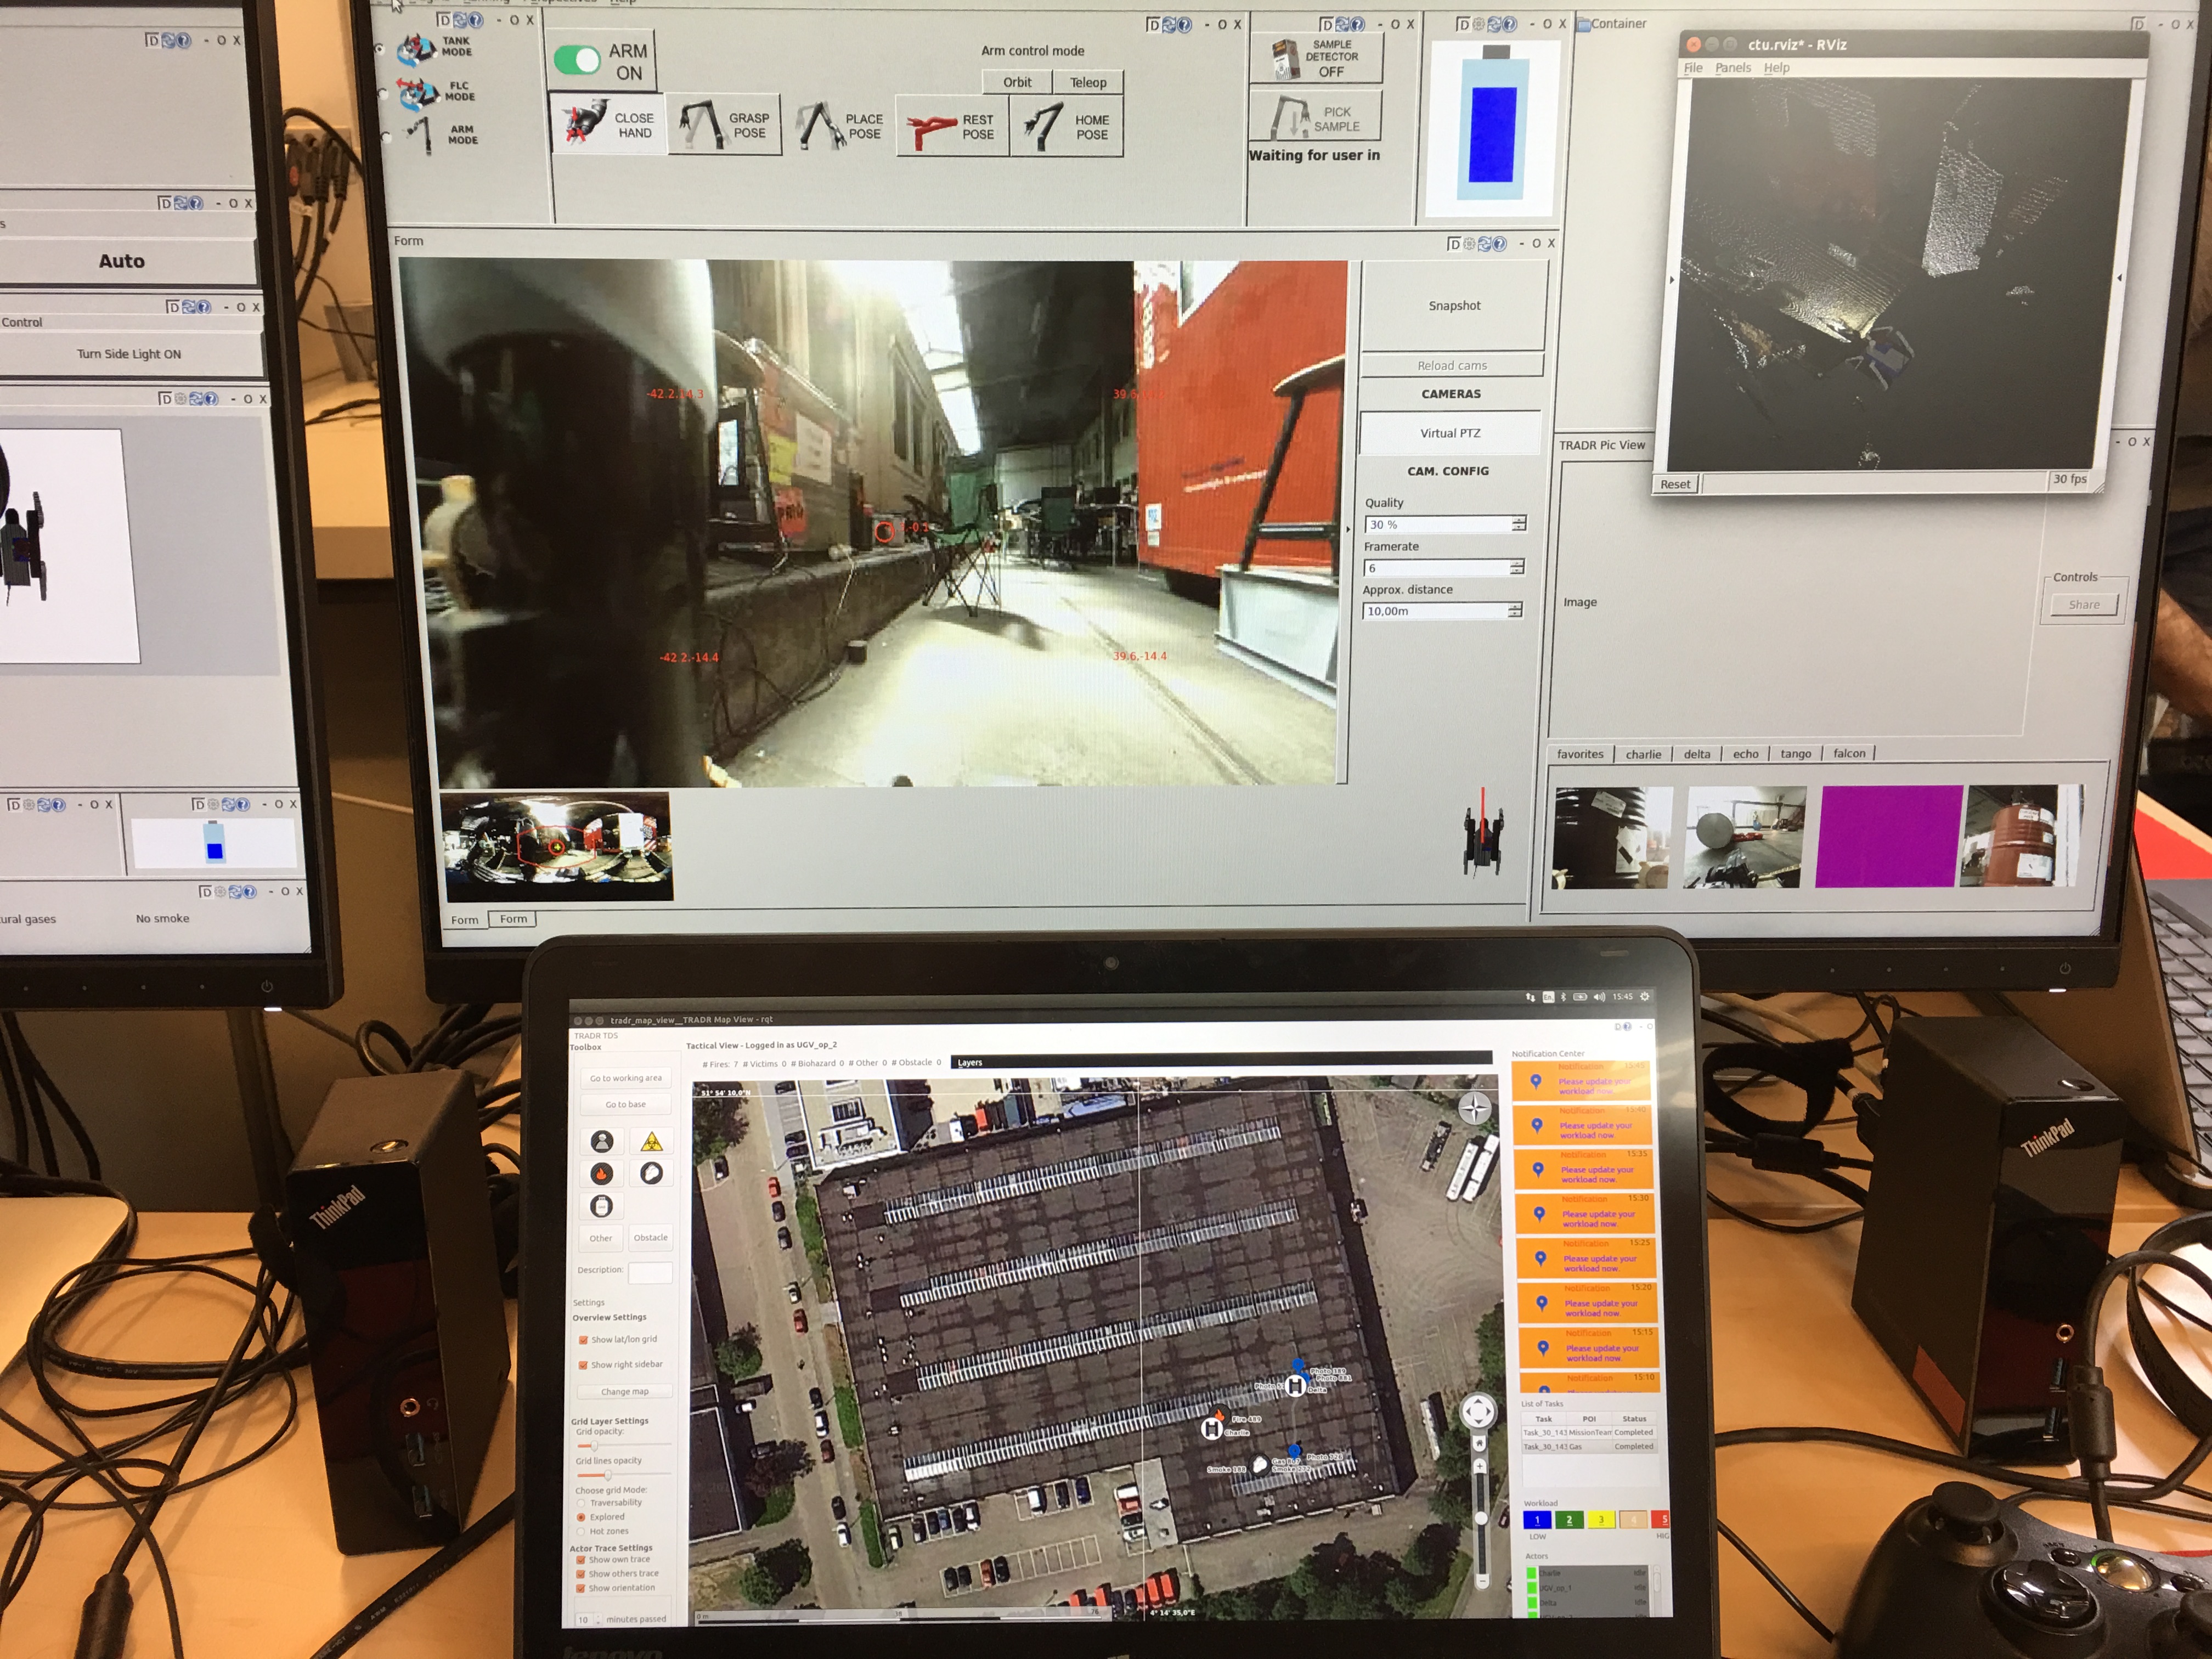The height and width of the screenshot is (1659, 2212).
Task: Toggle the Sample Detector OFF button
Action: (x=1316, y=58)
